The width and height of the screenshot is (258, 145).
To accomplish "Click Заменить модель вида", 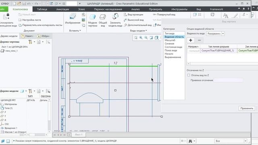I will click(115, 20).
